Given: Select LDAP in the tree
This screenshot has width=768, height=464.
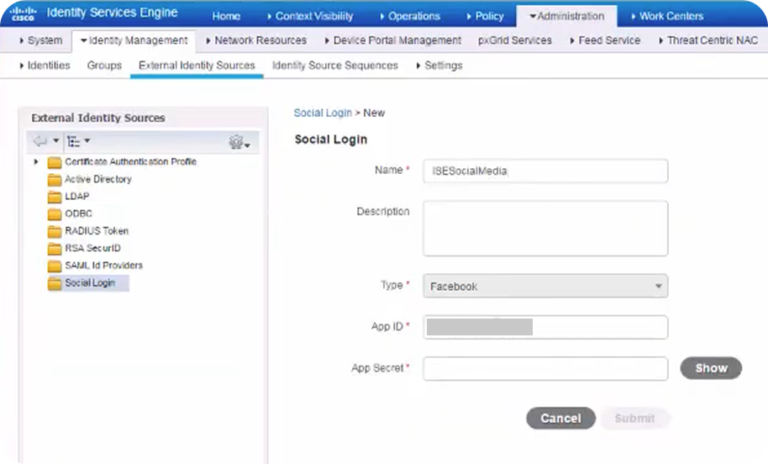Looking at the screenshot, I should pos(77,197).
